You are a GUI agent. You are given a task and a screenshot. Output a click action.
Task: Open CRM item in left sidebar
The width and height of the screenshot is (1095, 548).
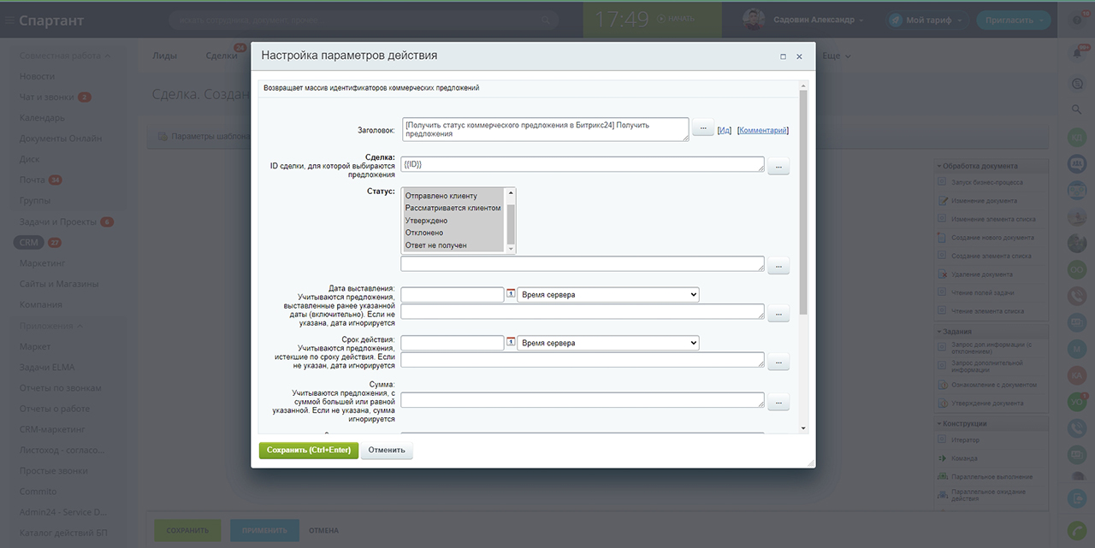point(29,243)
